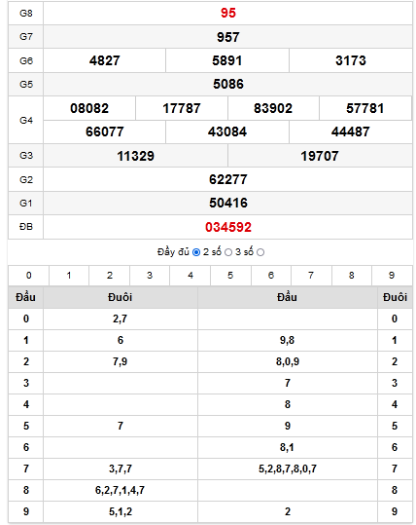Click the G5 result 5086
Viewport: 416px width, 525px height.
pos(228,84)
